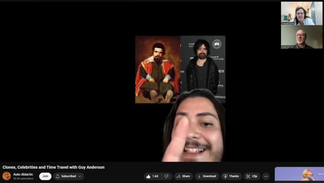
Task: Click the 1.6K like count
Action: pos(155,176)
